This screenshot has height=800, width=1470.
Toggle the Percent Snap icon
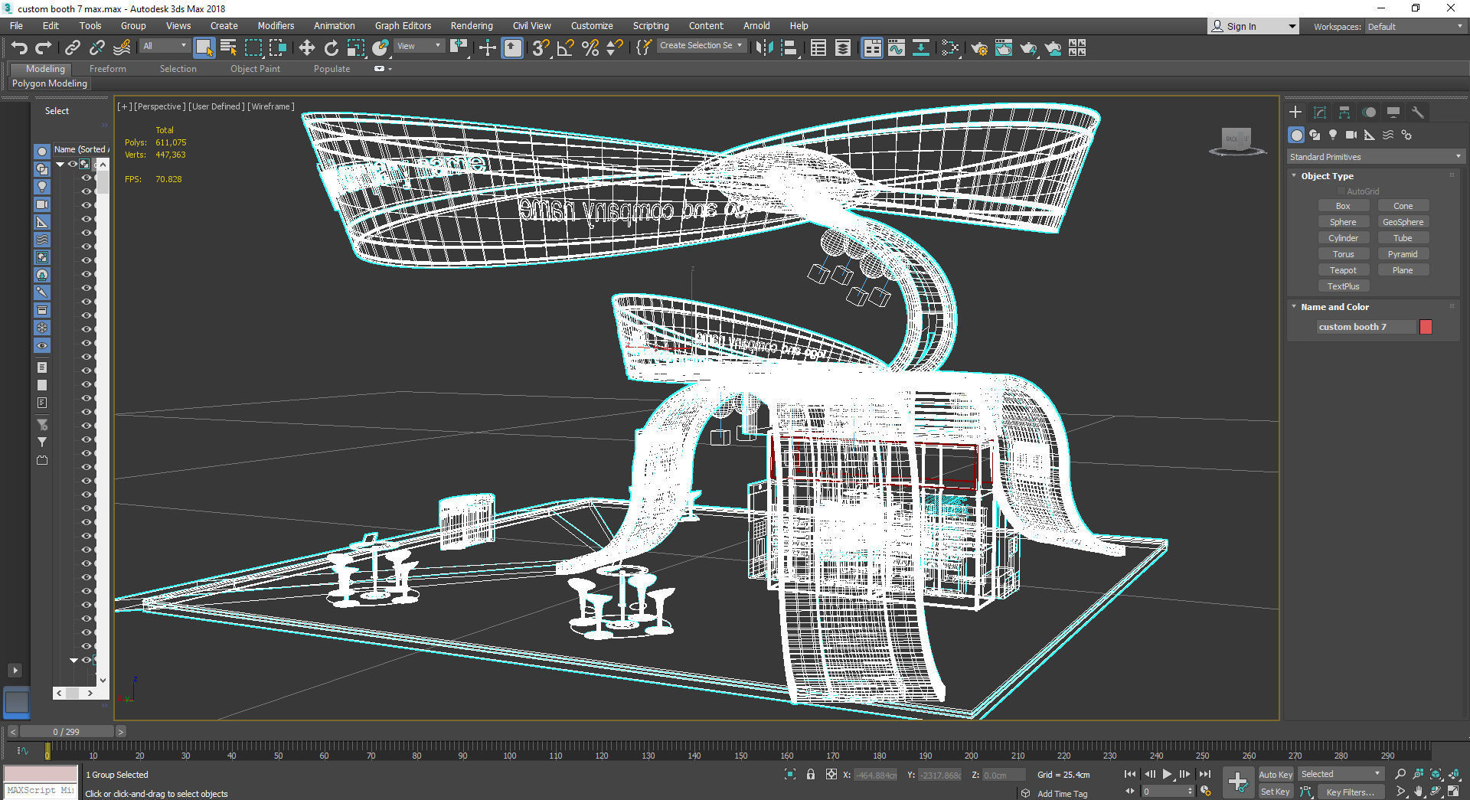[x=590, y=48]
